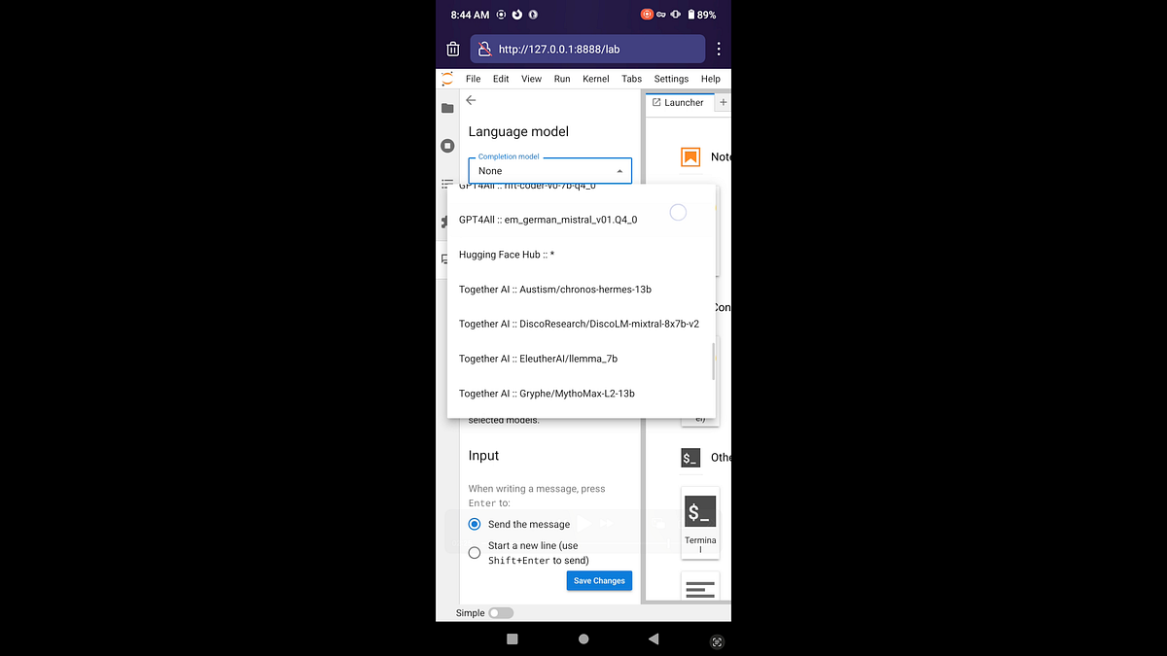Go back using the settings back arrow
Image resolution: width=1167 pixels, height=656 pixels.
pyautogui.click(x=471, y=99)
